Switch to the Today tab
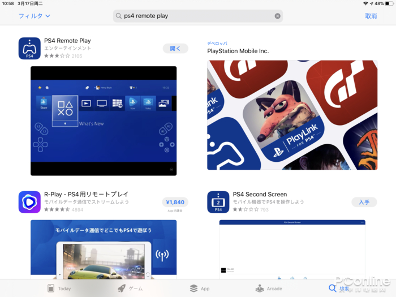The width and height of the screenshot is (396, 297). point(59,288)
